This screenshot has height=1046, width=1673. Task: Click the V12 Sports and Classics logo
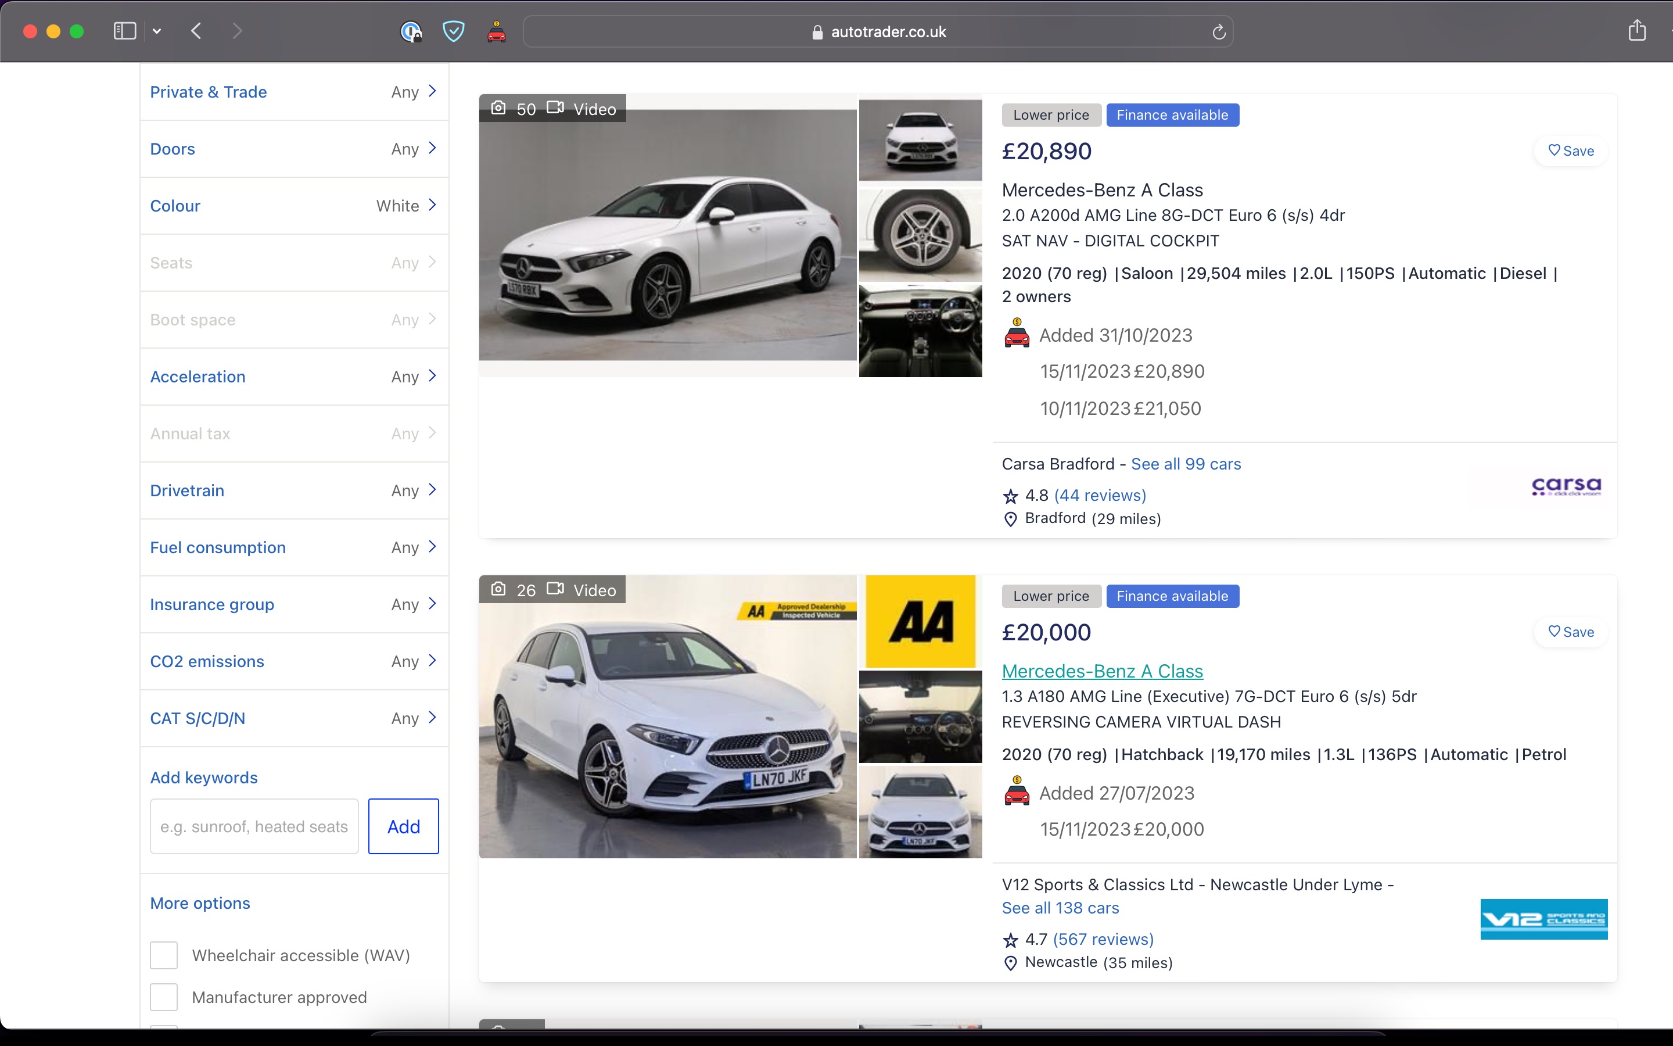1543,919
